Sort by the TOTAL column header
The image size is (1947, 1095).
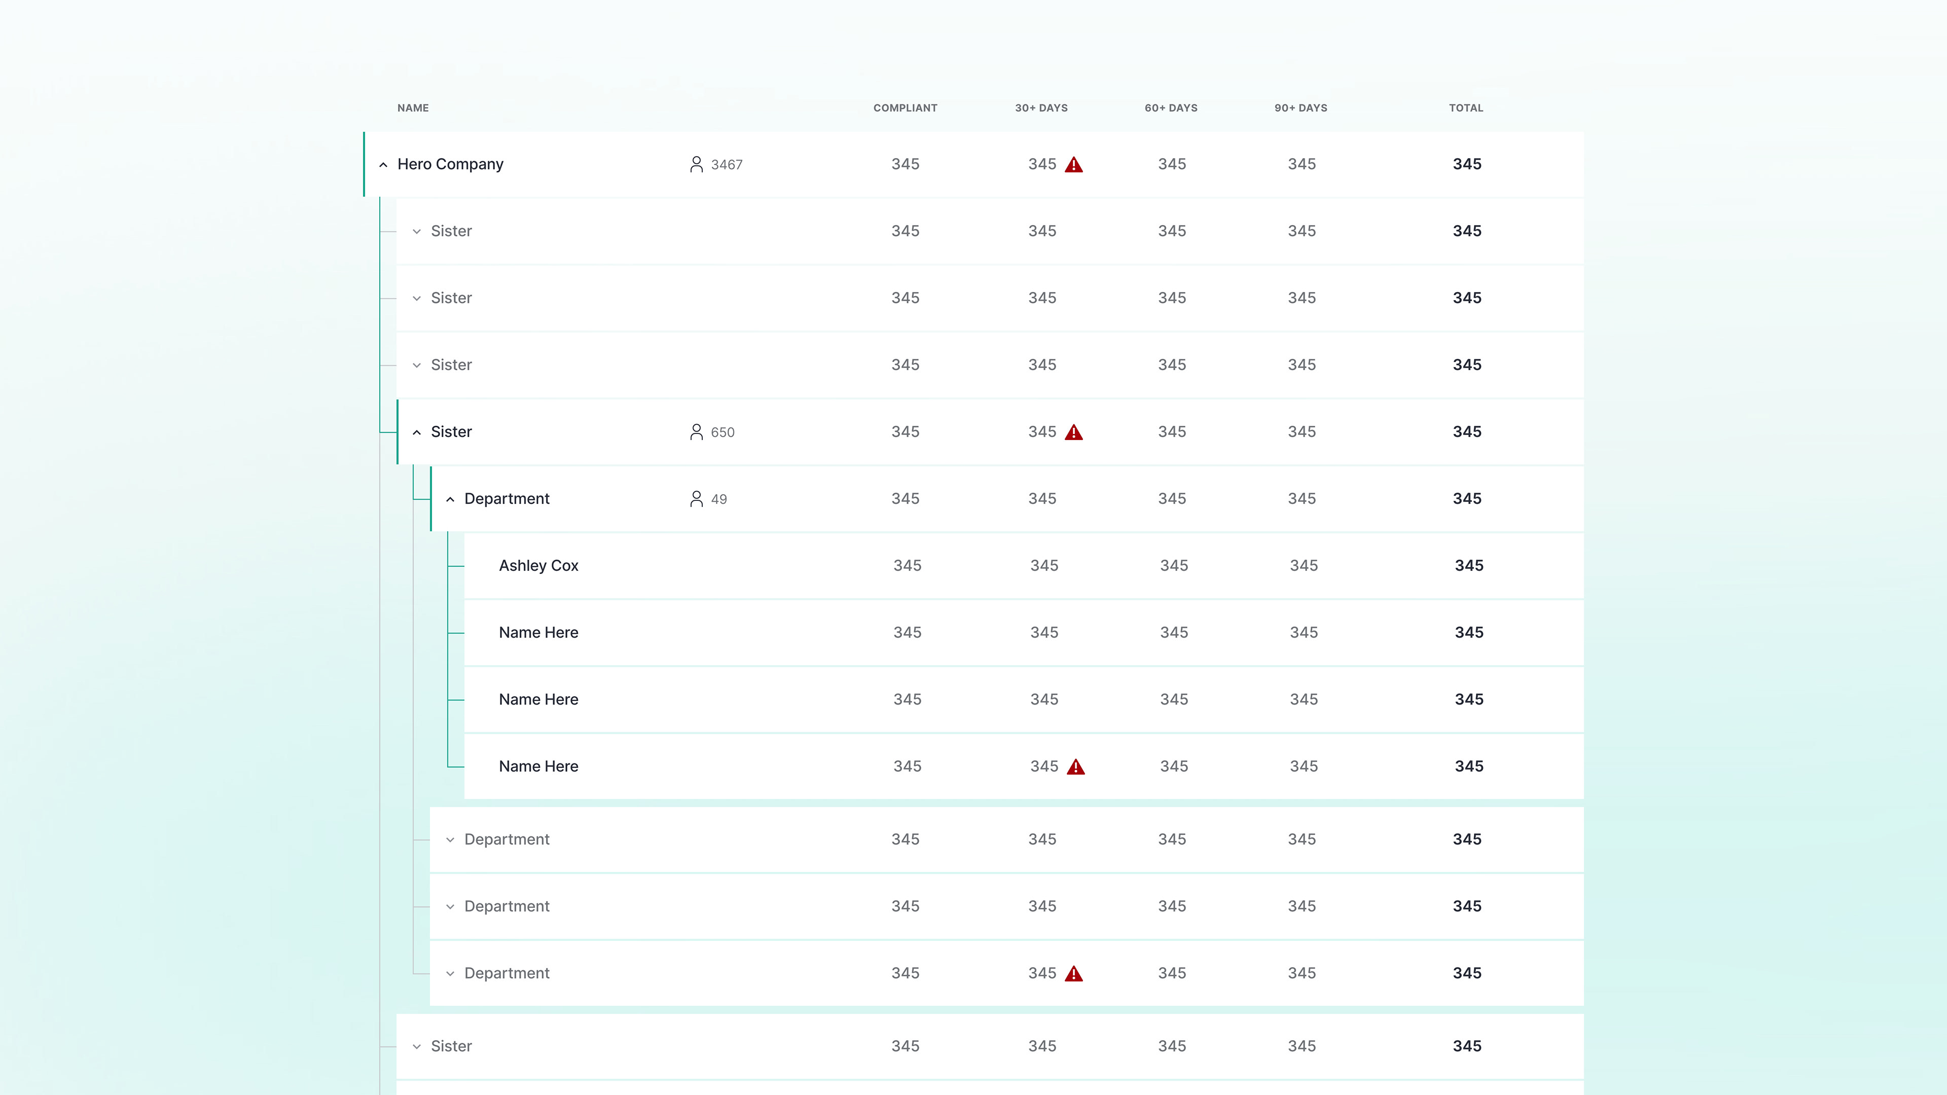(1466, 108)
